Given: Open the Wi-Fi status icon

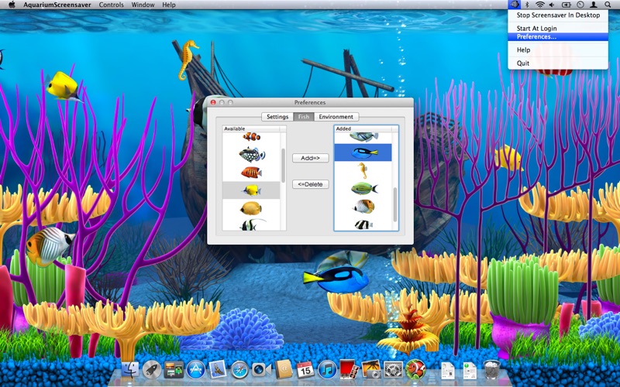Looking at the screenshot, I should (x=540, y=5).
